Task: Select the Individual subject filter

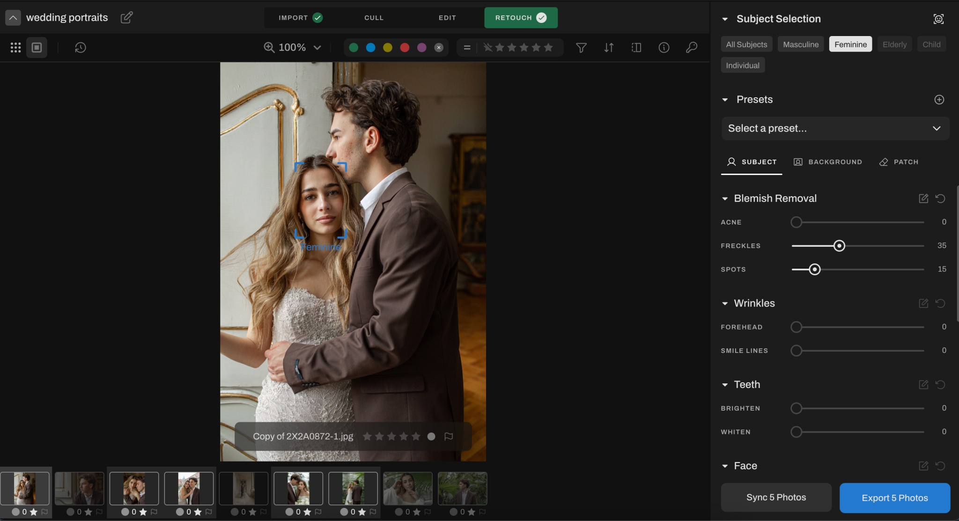Action: pos(742,66)
